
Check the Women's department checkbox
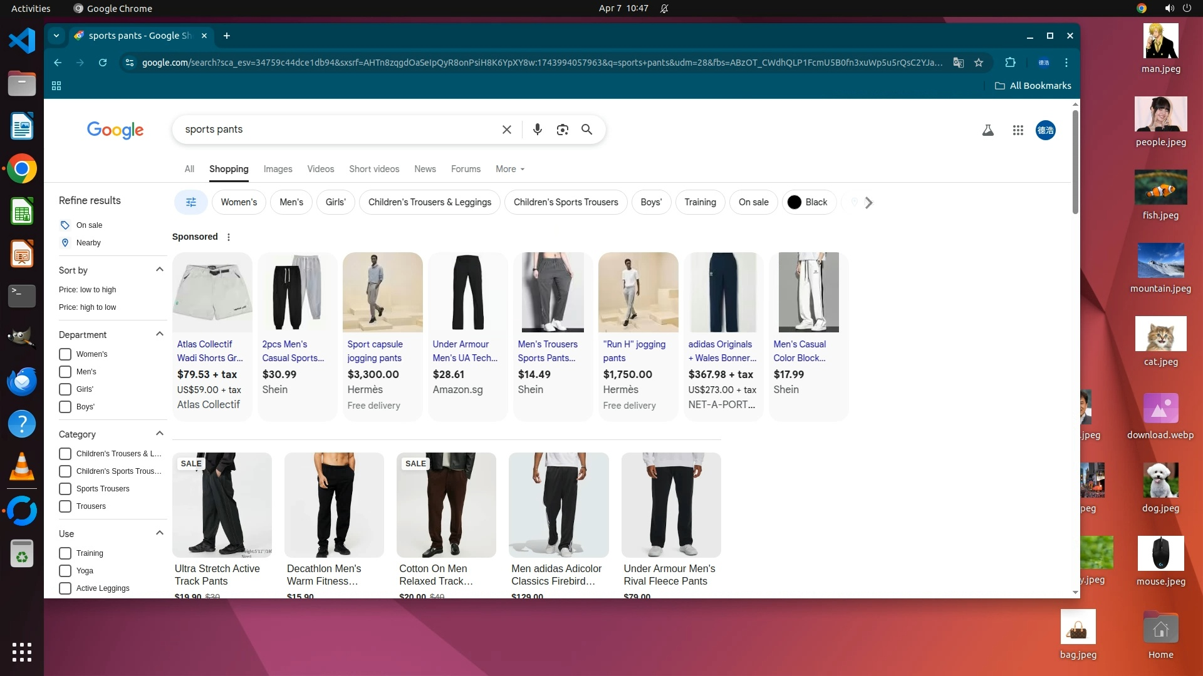[x=65, y=354]
